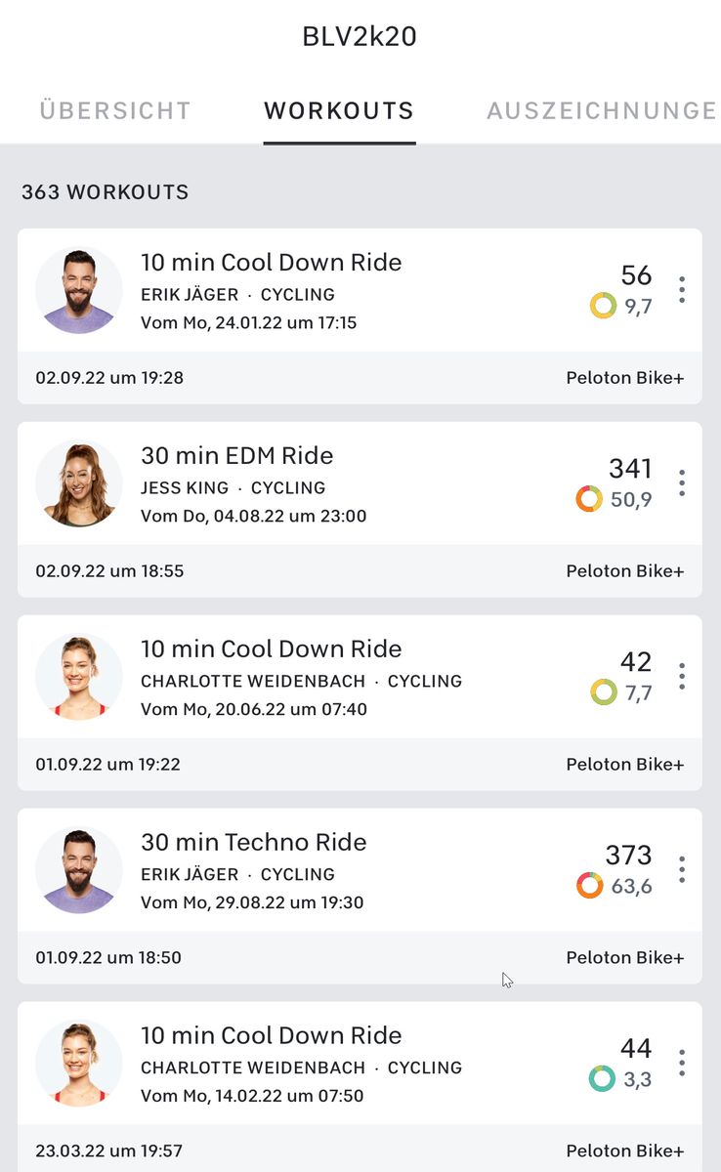
Task: Click the BLV2k20 profile title
Action: 360,36
